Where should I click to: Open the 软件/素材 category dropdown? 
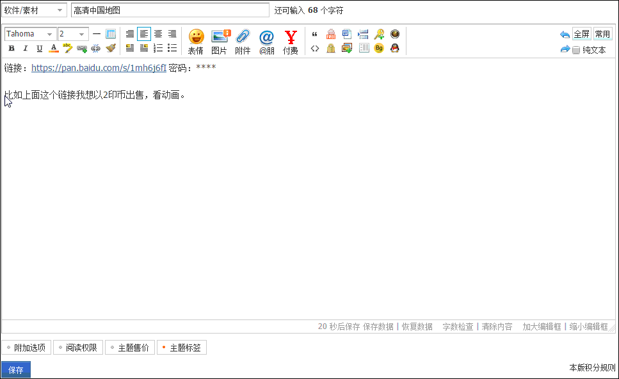tap(34, 10)
